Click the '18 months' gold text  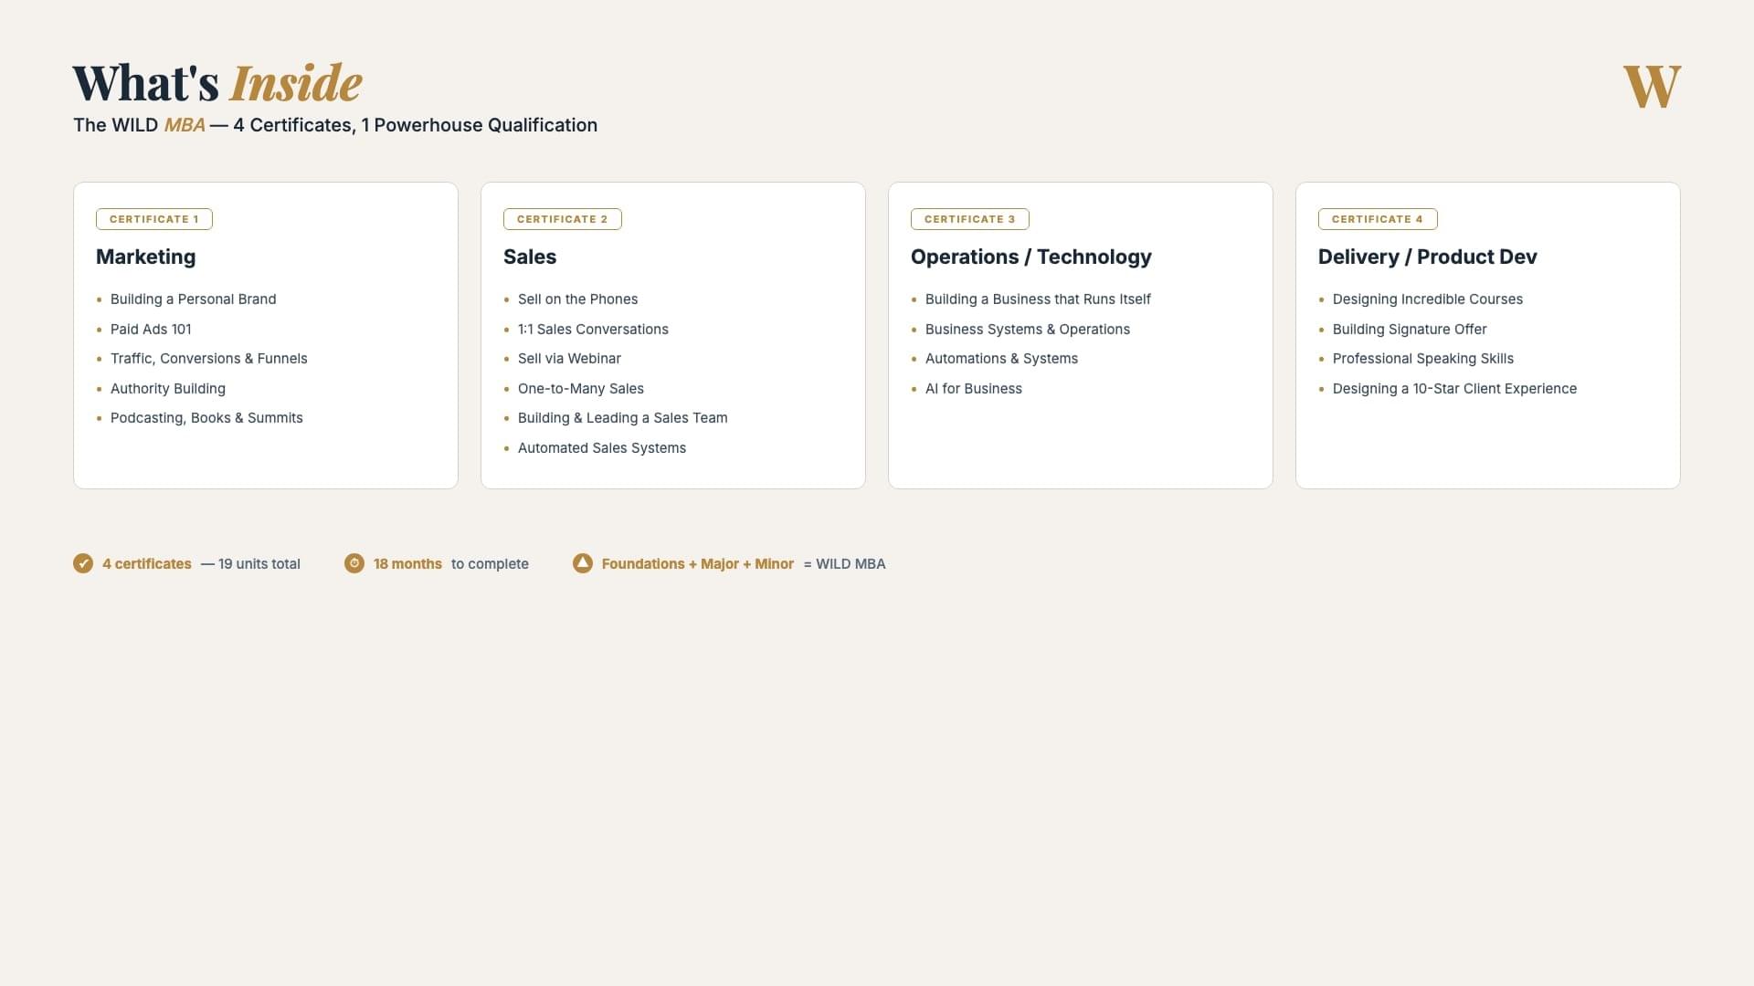pos(407,564)
